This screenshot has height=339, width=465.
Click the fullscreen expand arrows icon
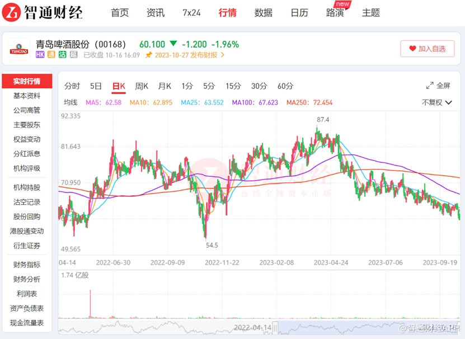point(430,86)
